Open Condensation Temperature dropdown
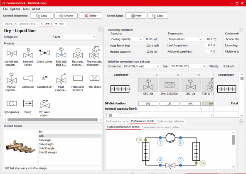 point(232,39)
